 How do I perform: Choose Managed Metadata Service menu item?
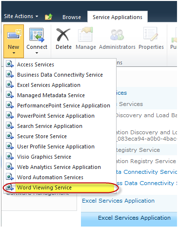[x=60, y=95]
